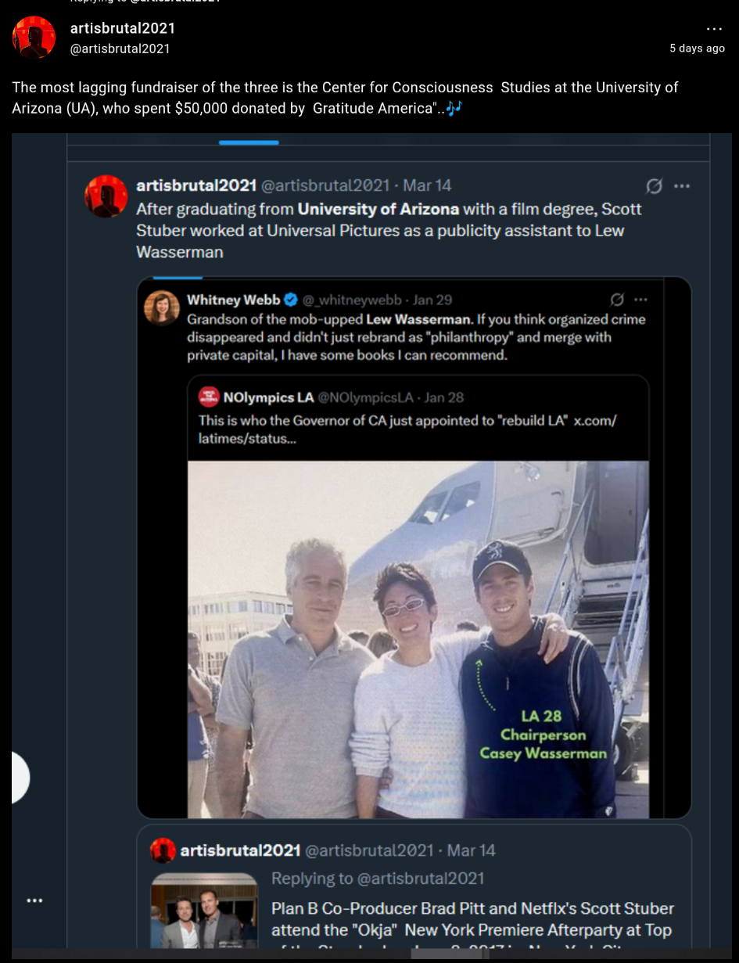Open ellipsis menu on University of Arizona tweet
739x963 pixels.
[x=682, y=186]
